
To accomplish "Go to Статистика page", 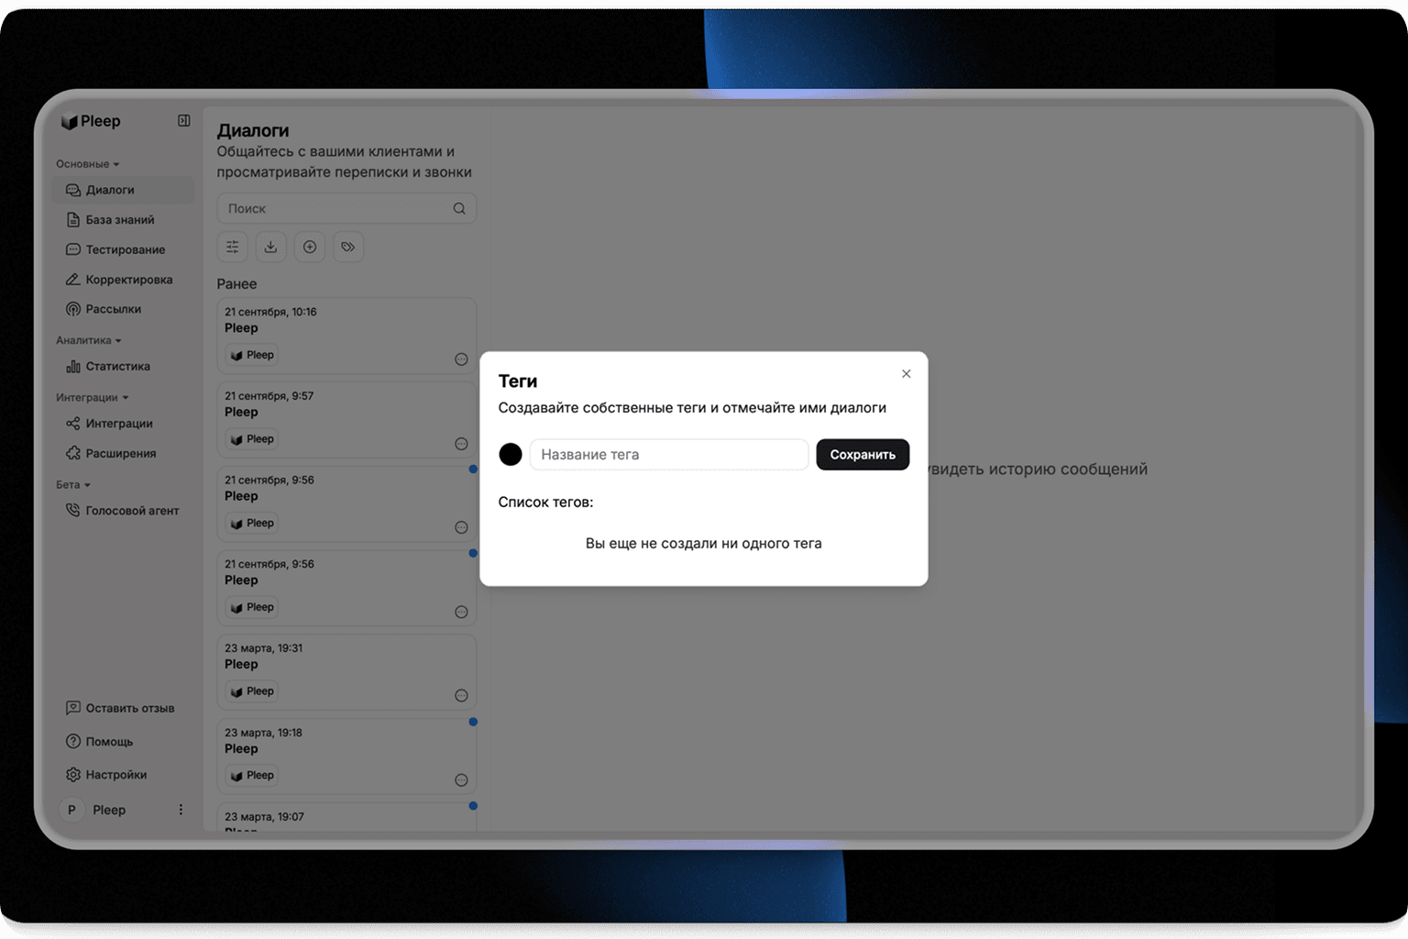I will point(117,367).
